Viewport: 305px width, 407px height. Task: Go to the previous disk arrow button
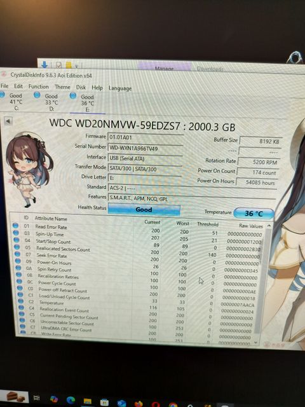pyautogui.click(x=8, y=121)
